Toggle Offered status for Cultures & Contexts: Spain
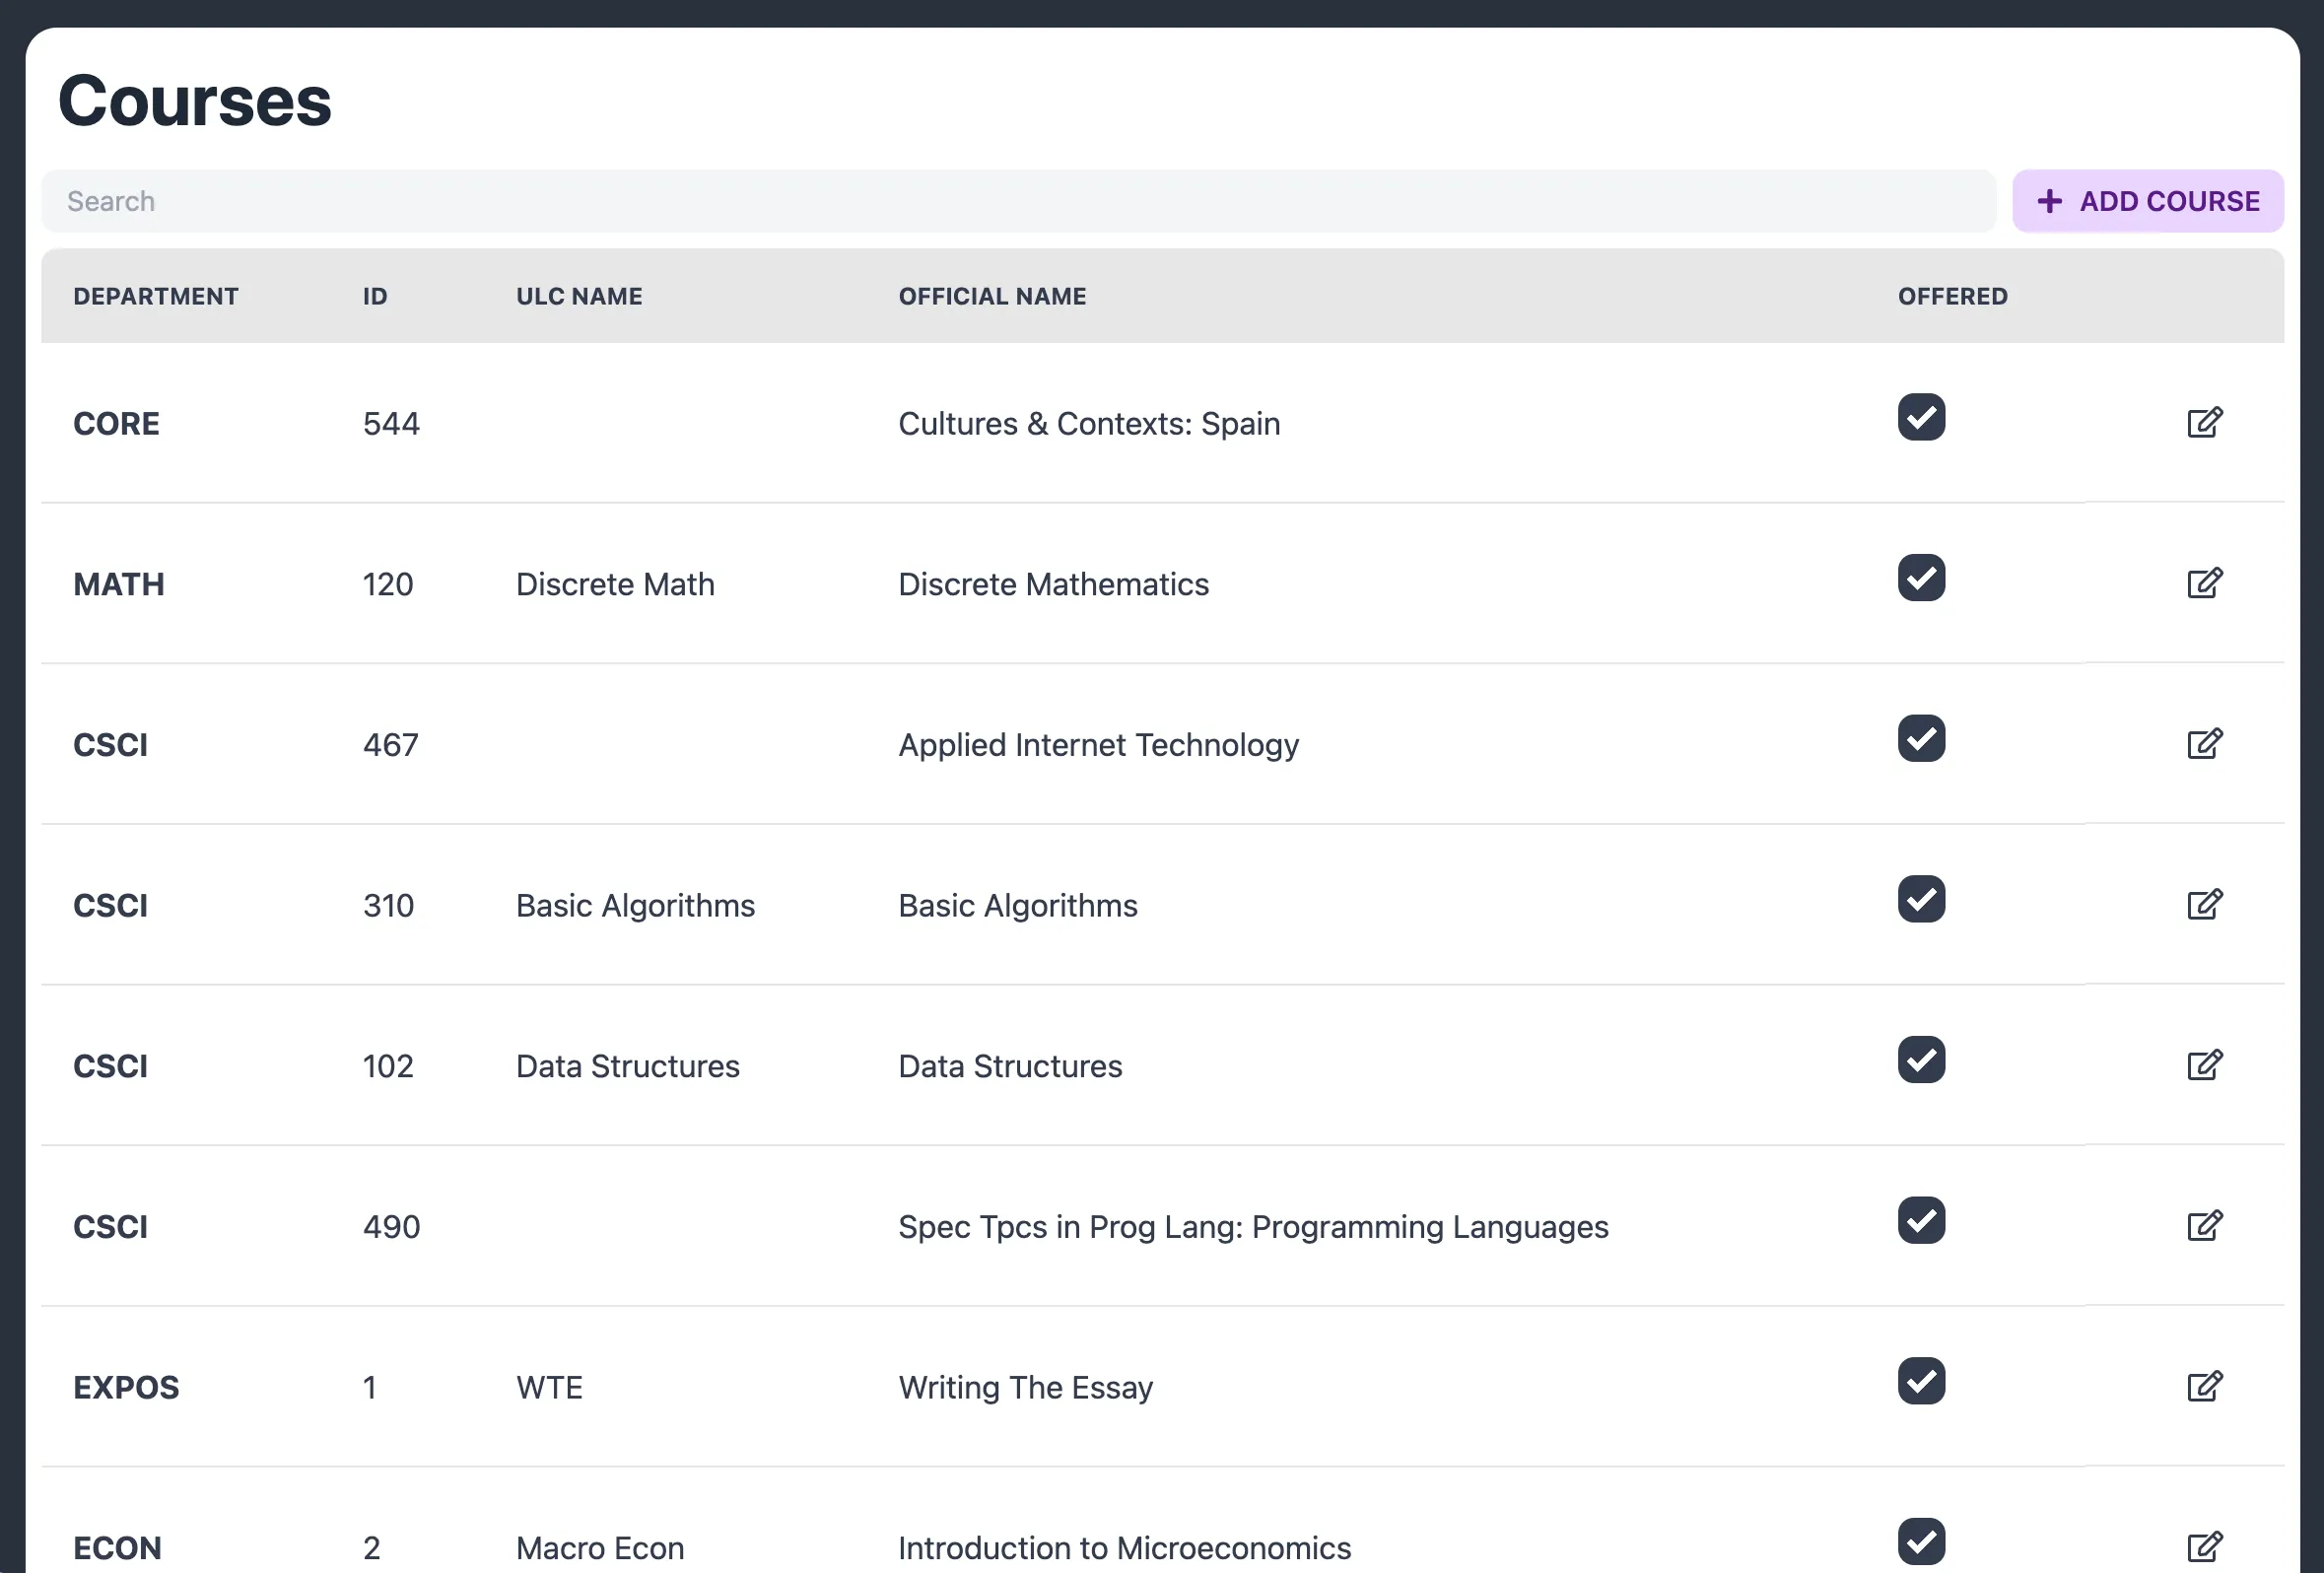This screenshot has width=2324, height=1573. point(1921,418)
